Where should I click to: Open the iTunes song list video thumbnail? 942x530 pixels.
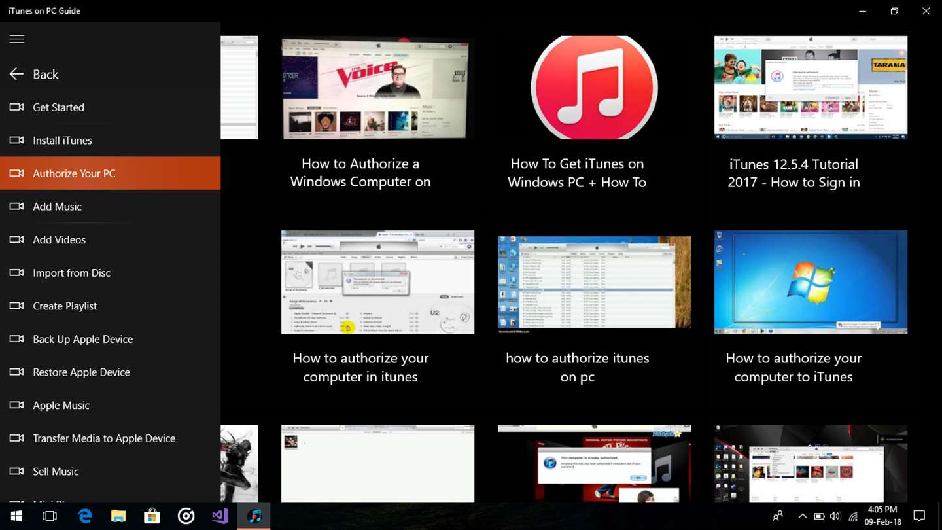594,282
